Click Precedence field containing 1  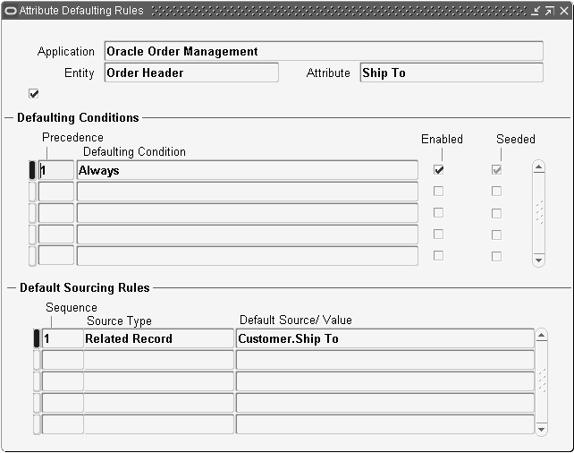click(x=56, y=170)
